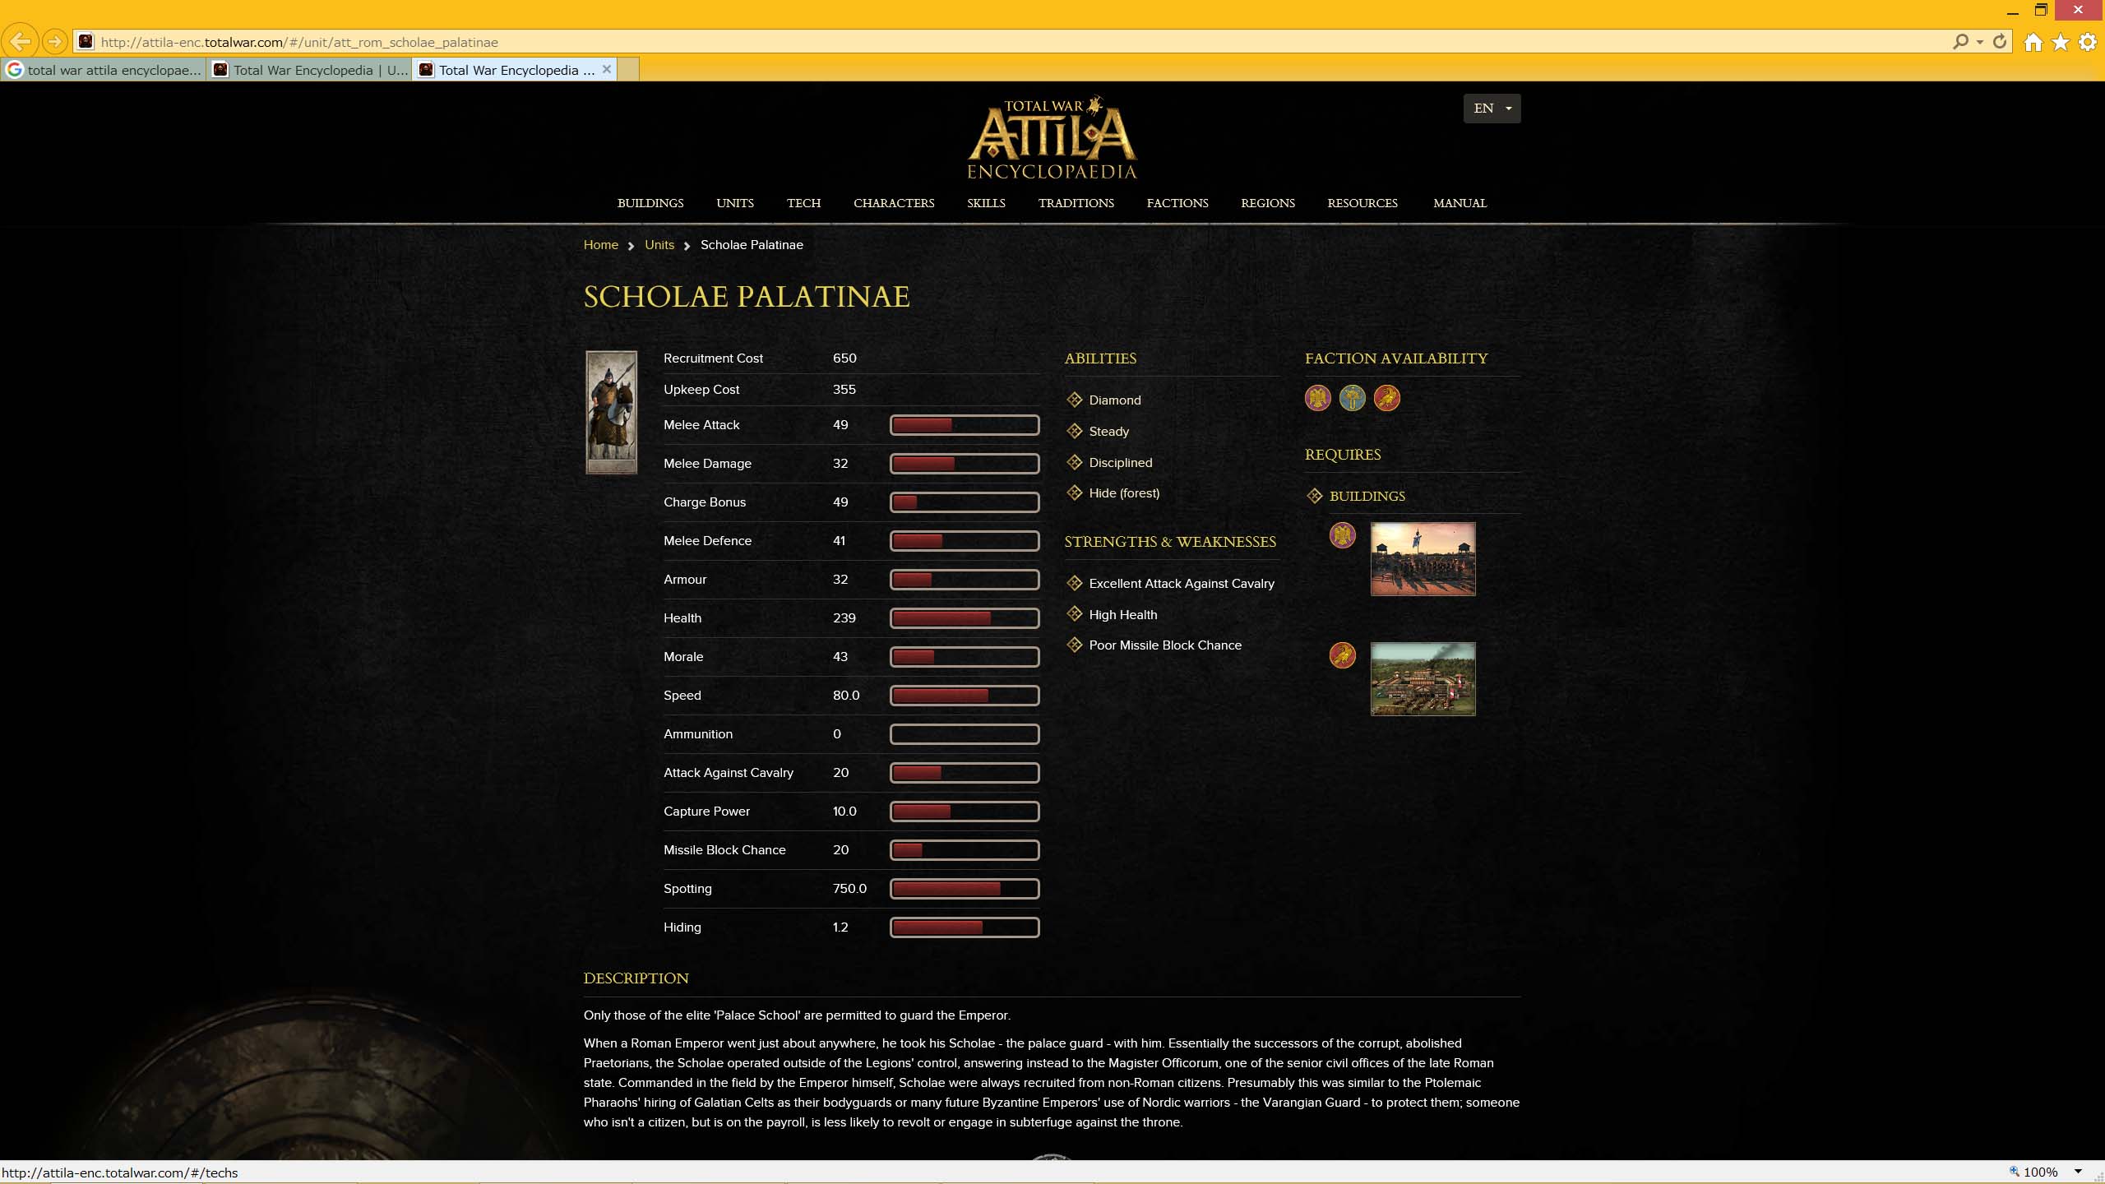Click the Disciplined ability link
Viewport: 2105px width, 1184px height.
[1120, 463]
